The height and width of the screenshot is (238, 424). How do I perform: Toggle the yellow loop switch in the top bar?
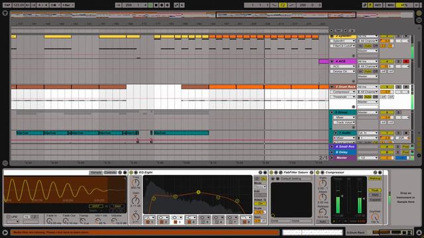coord(283,5)
